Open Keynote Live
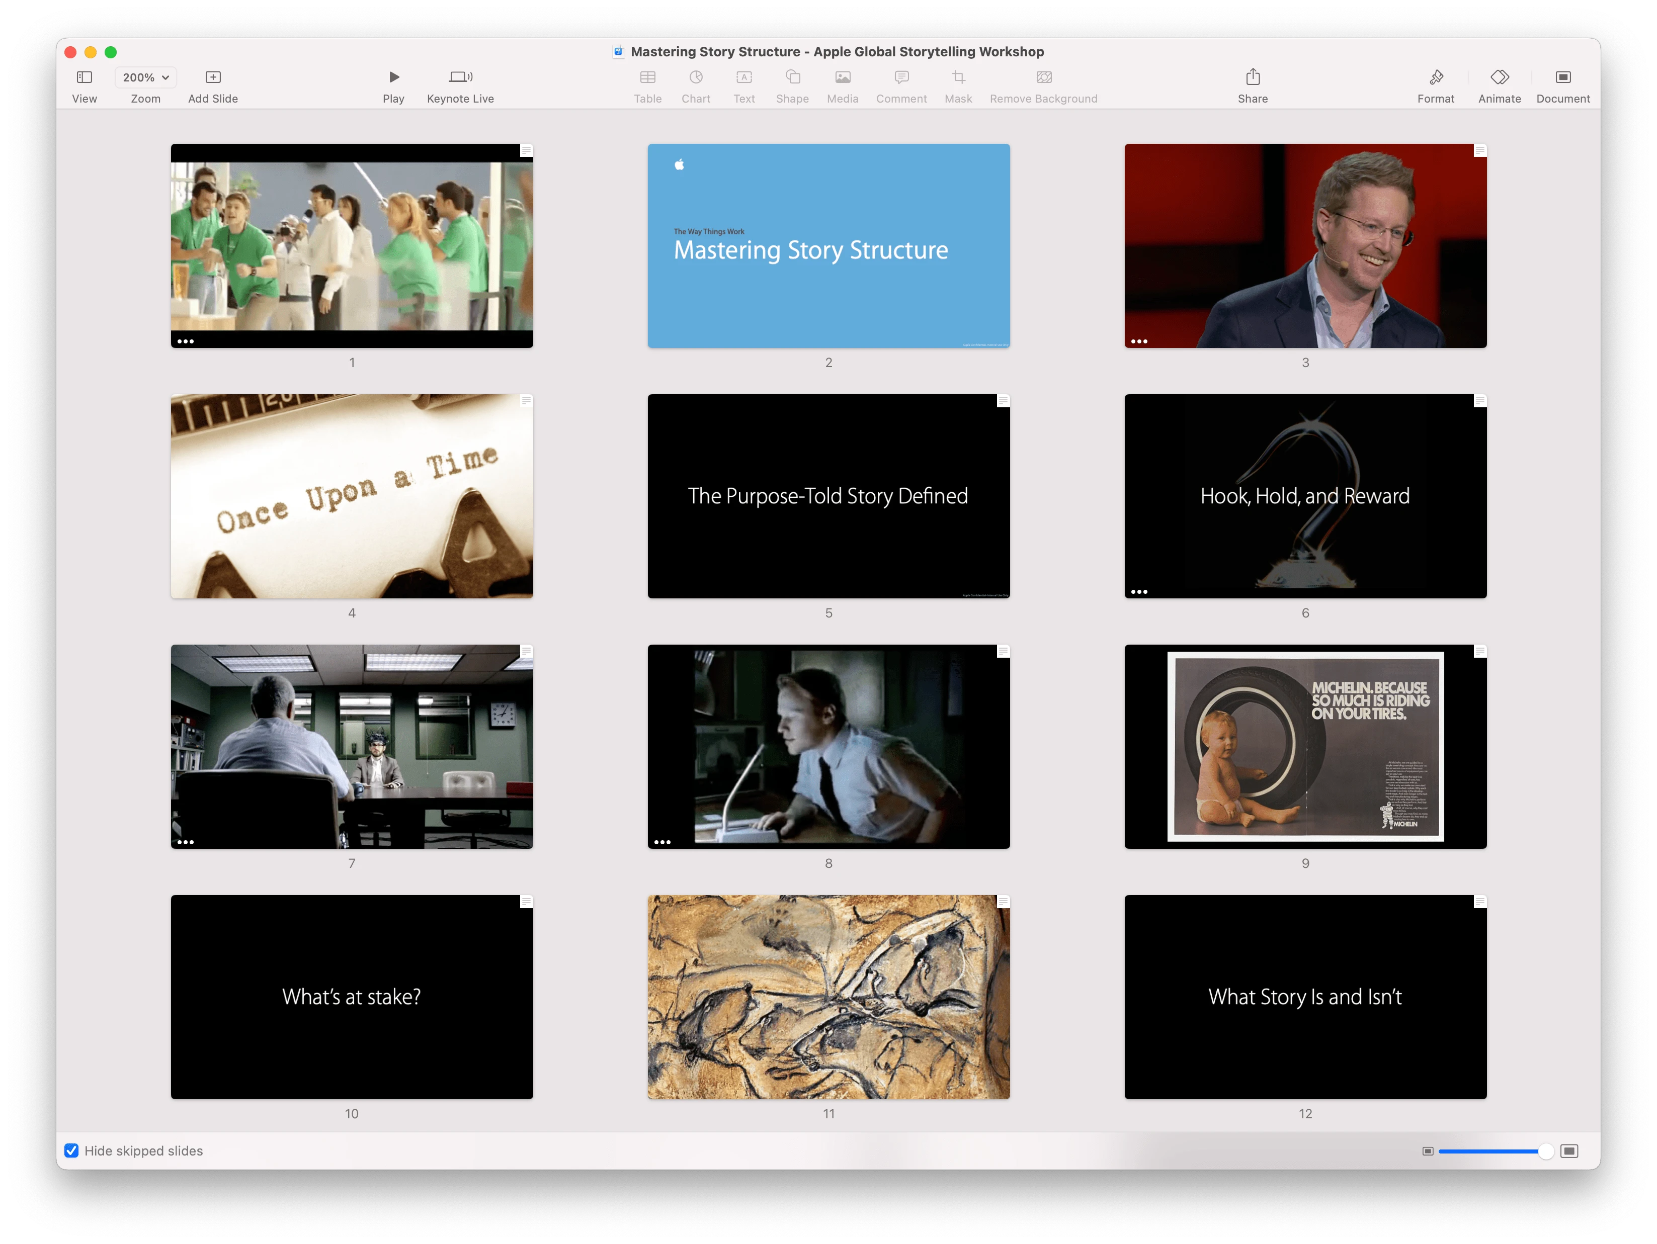 tap(461, 77)
